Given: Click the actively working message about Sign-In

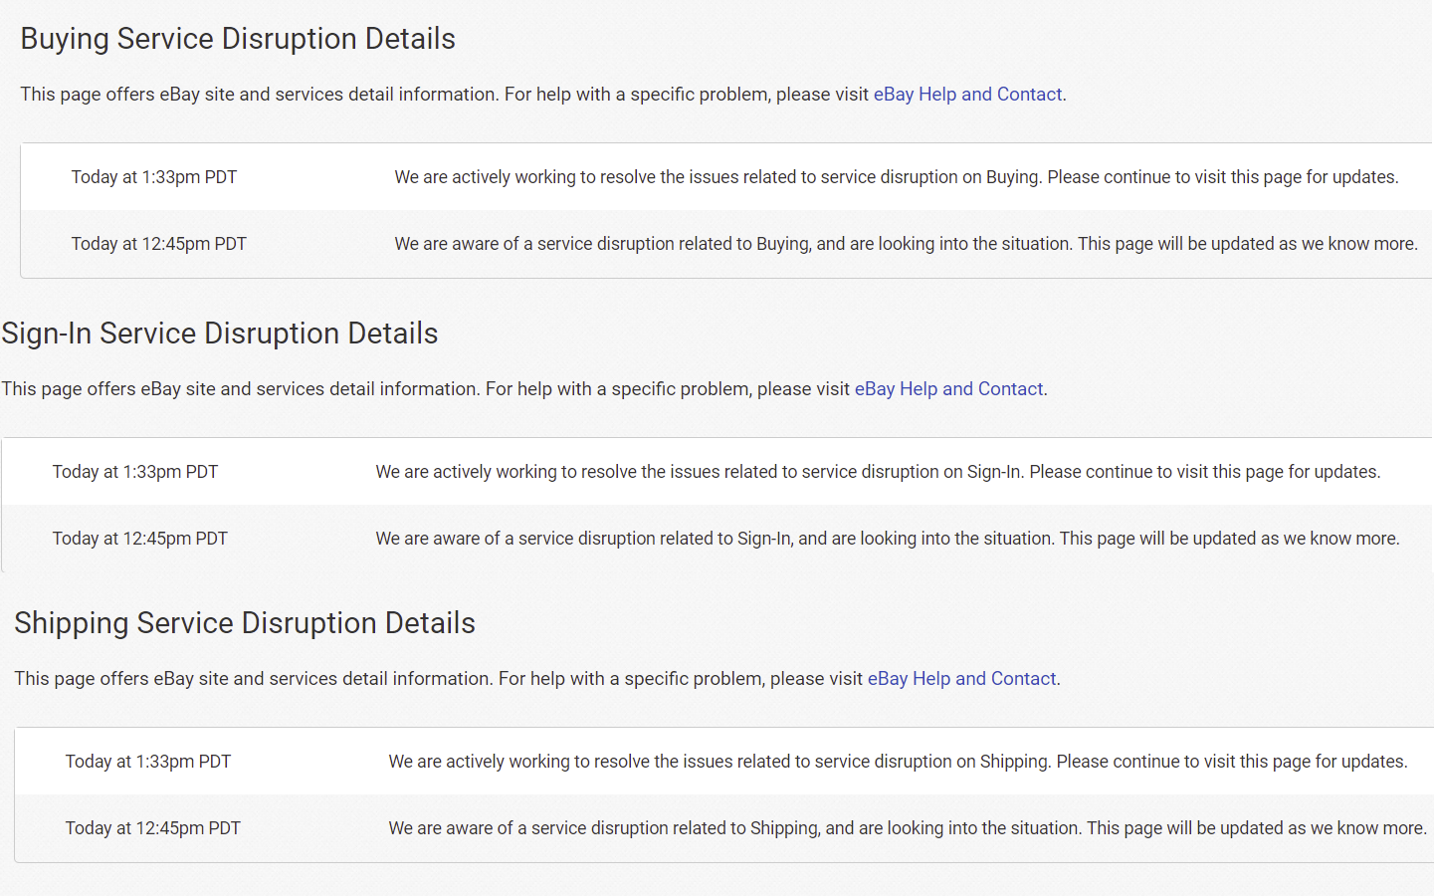Looking at the screenshot, I should 878,472.
